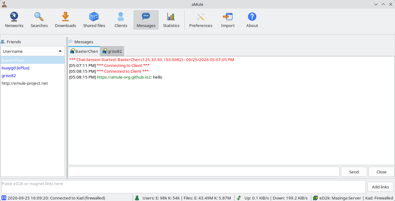This screenshot has height=201, width=395.
Task: Close the aMule window
Action: 391,4
